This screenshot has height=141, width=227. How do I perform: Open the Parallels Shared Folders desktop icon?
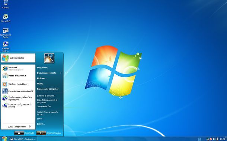(6, 46)
